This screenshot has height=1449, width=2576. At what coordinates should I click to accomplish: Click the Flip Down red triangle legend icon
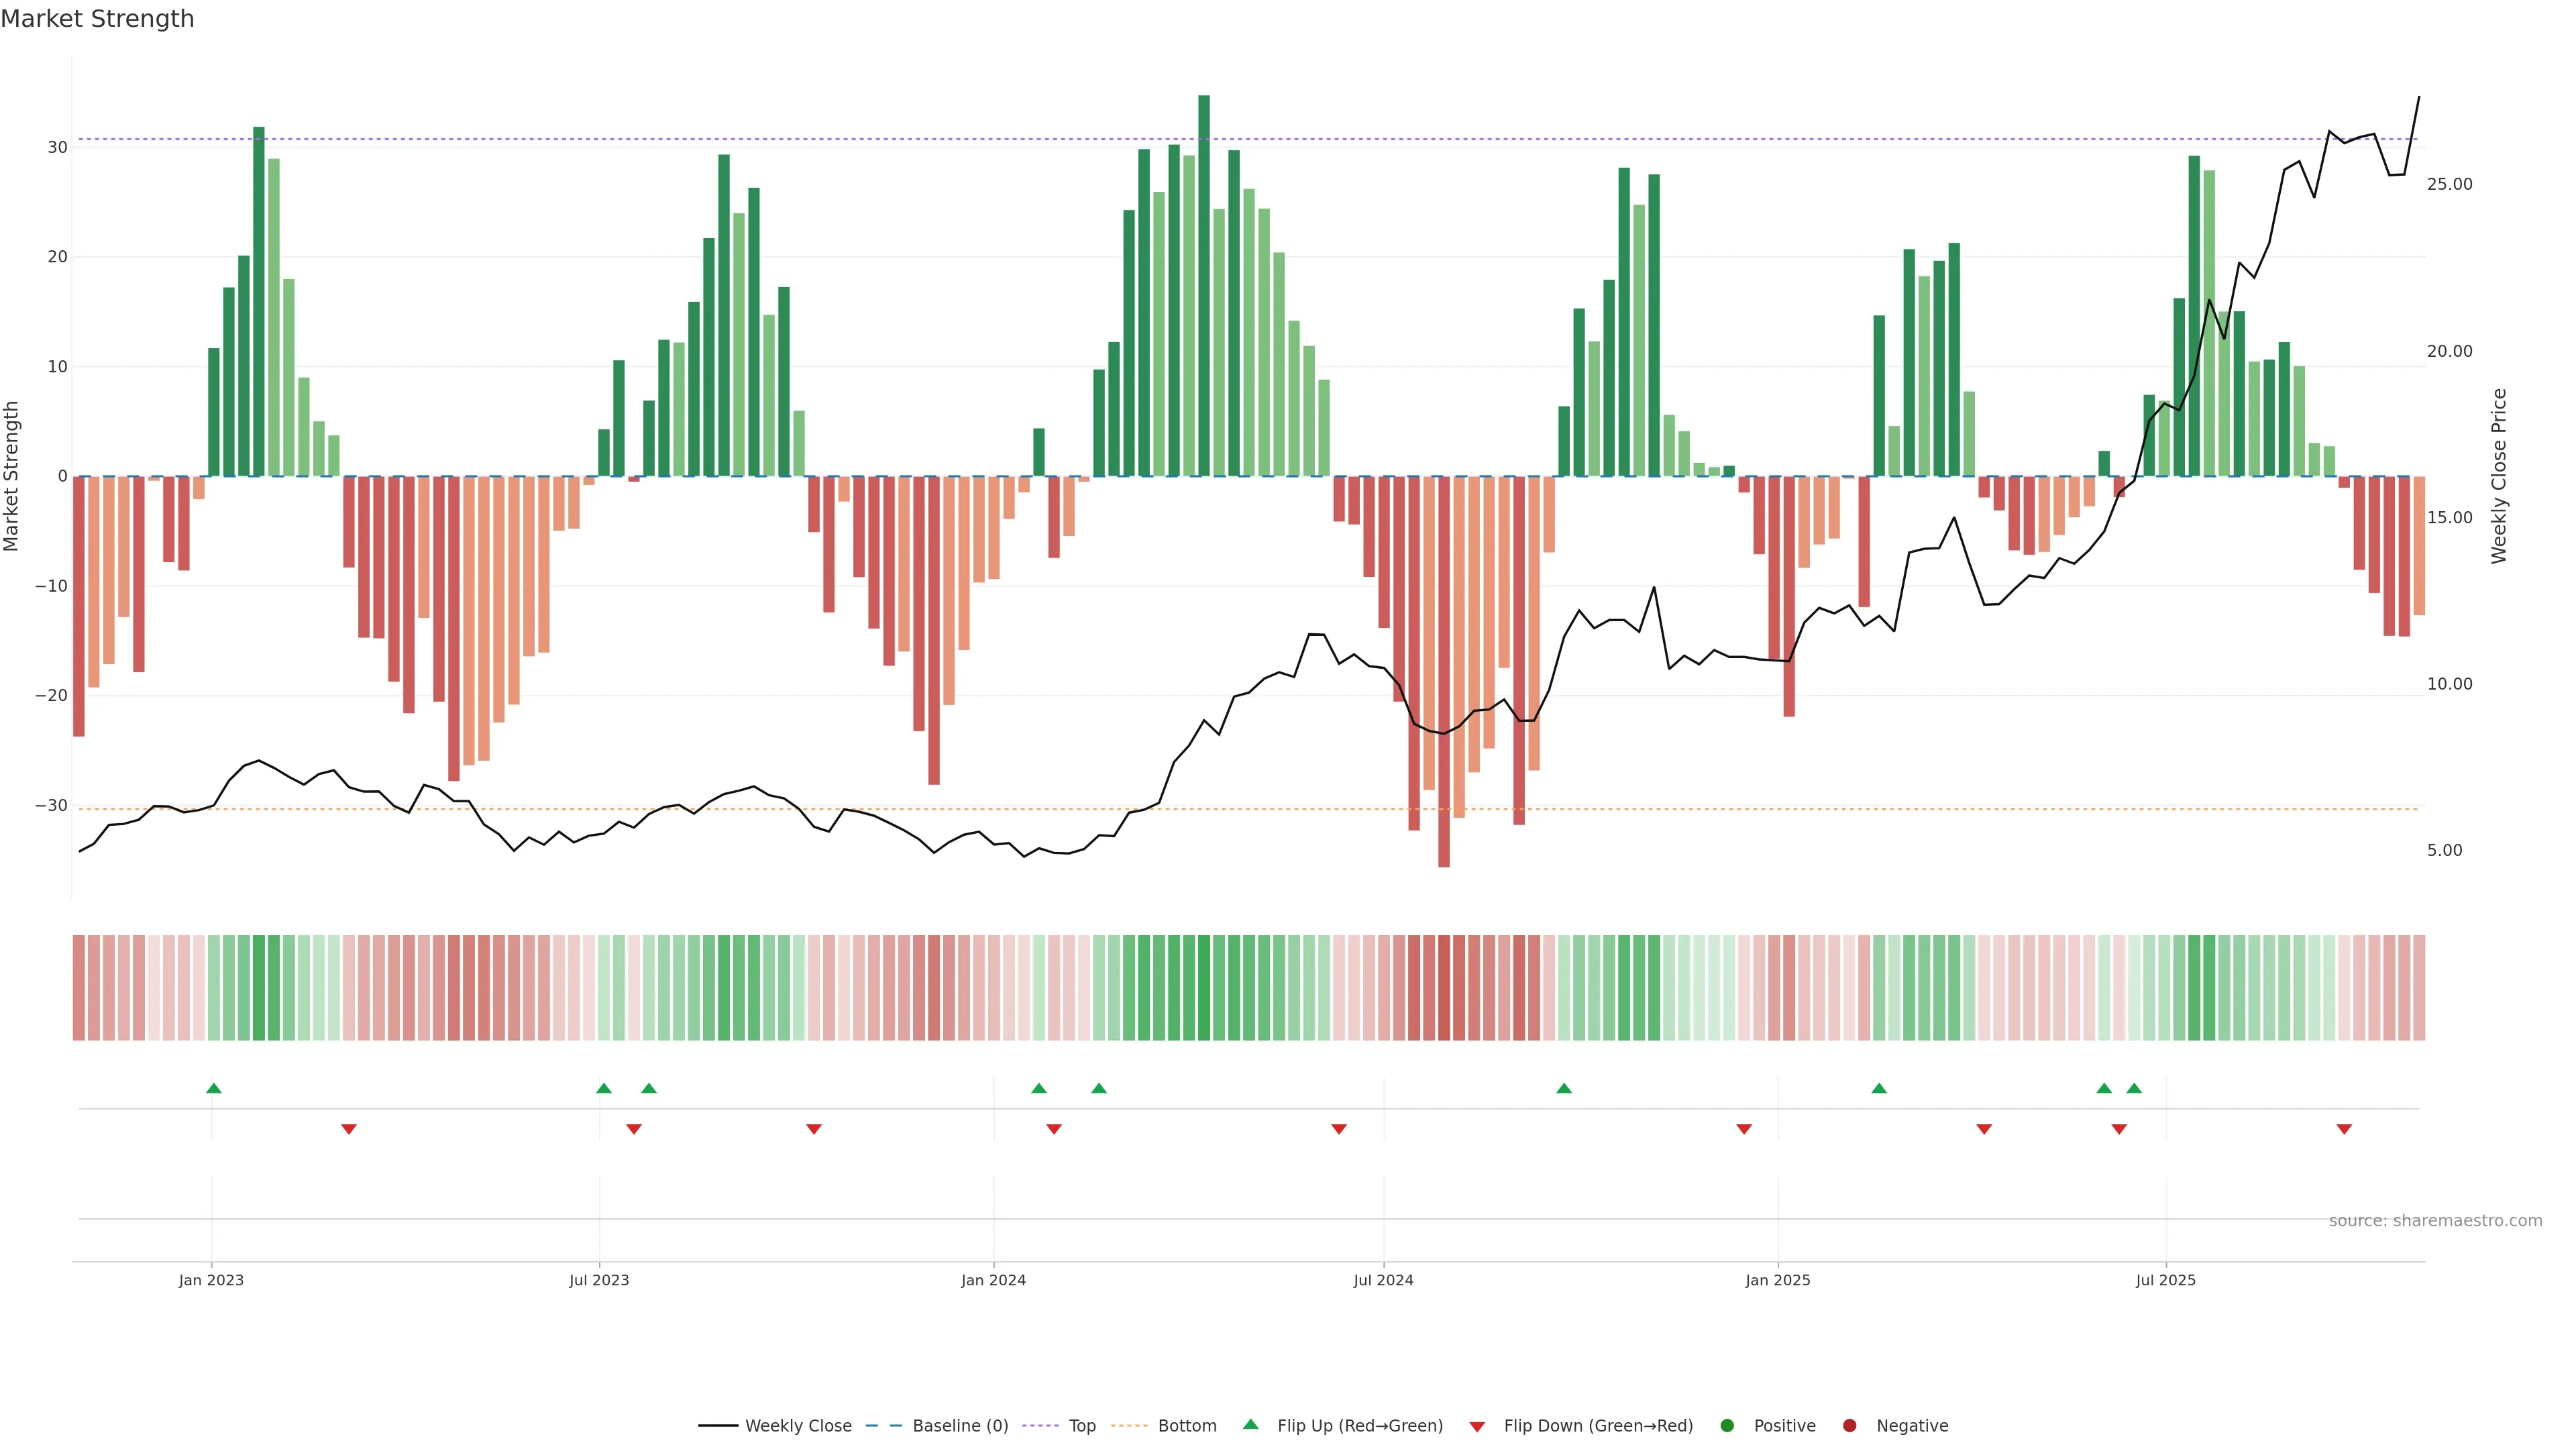click(1477, 1427)
